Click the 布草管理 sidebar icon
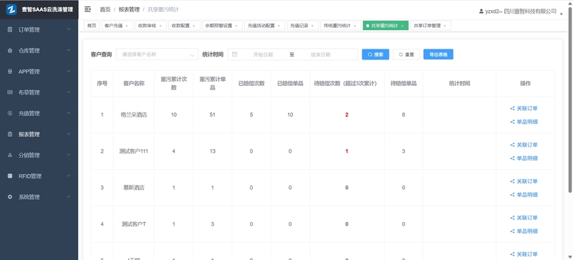573x260 pixels. (x=10, y=92)
